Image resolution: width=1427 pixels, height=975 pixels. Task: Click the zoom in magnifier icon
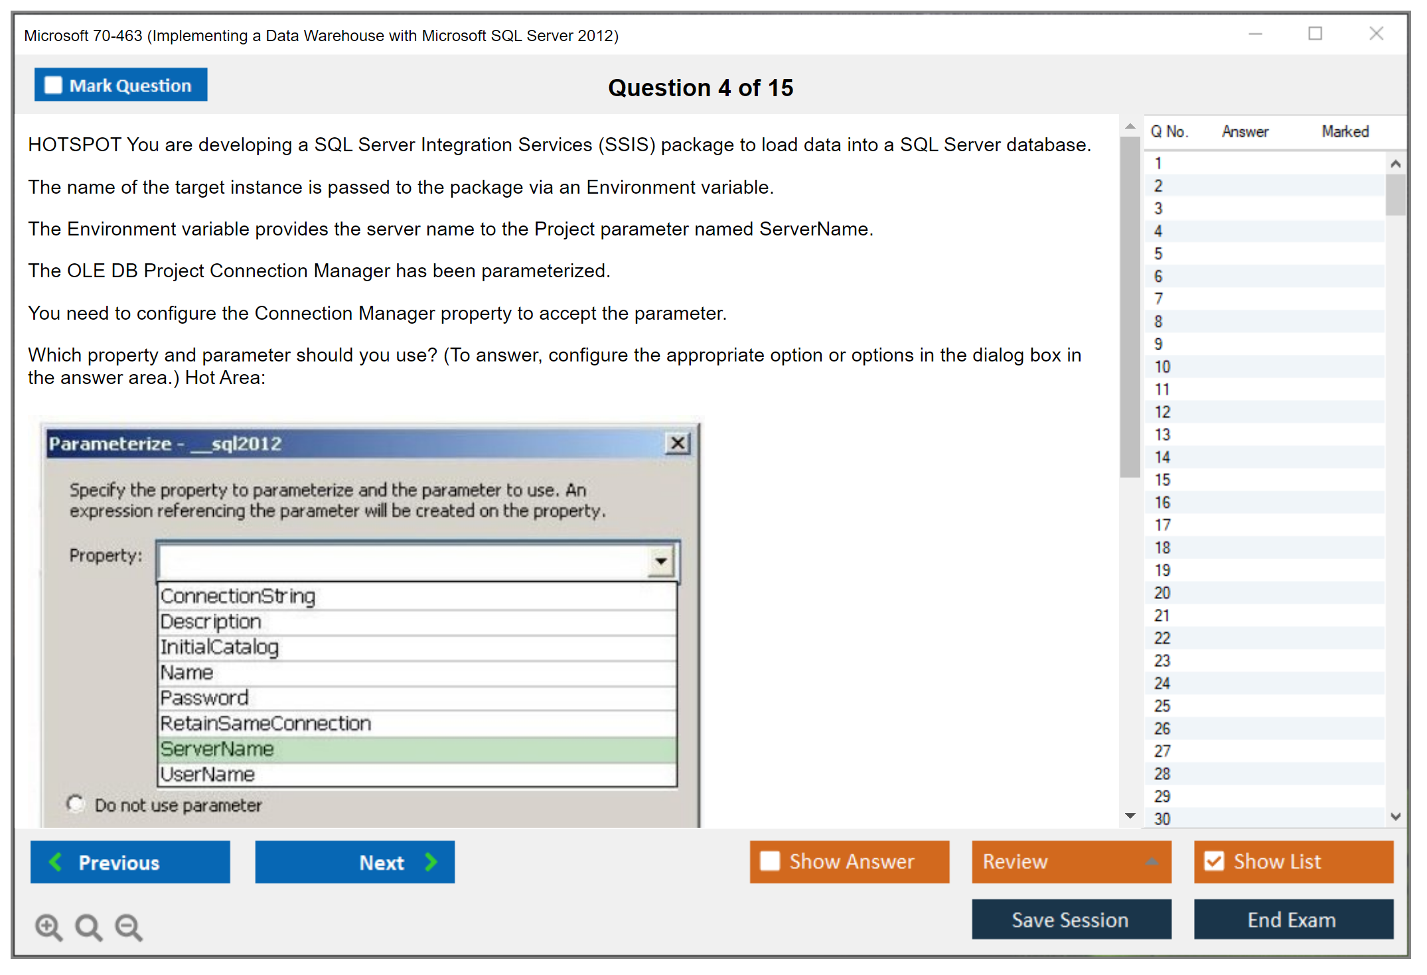point(48,927)
